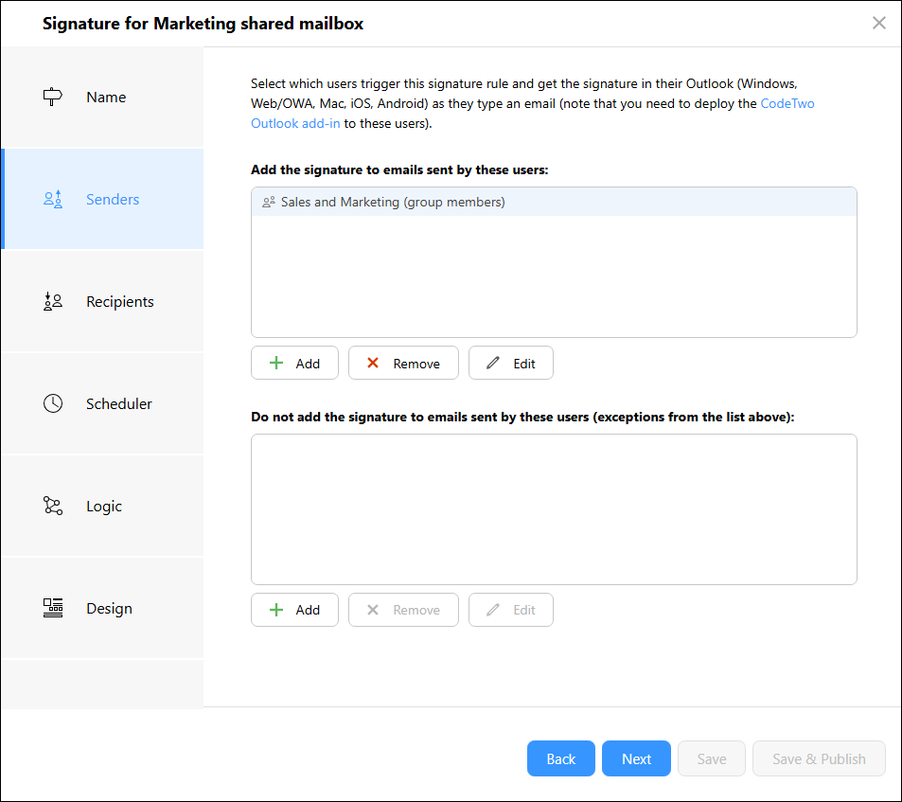
Task: Switch to the Logic step
Action: [x=102, y=506]
